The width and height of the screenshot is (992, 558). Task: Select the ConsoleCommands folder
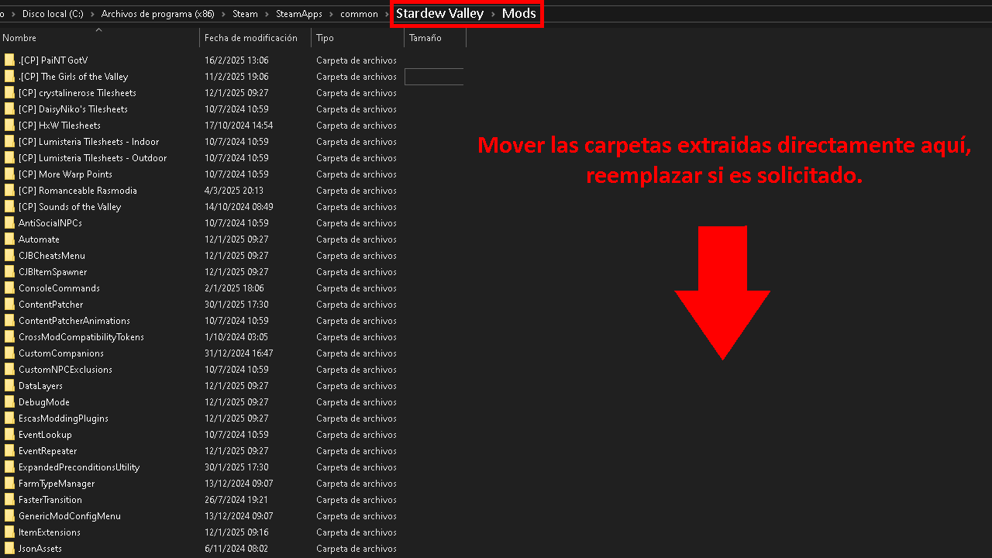click(59, 288)
